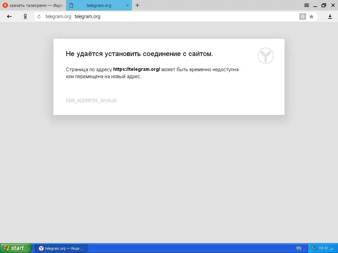Screen dimensions: 338x253
Task: Click the error heading Не удаётся установить
Action: [139, 54]
